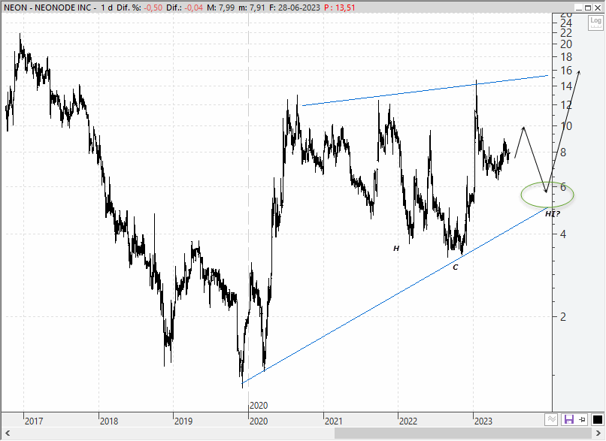The width and height of the screenshot is (606, 441).
Task: Click the 6 price axis label
Action: (563, 187)
